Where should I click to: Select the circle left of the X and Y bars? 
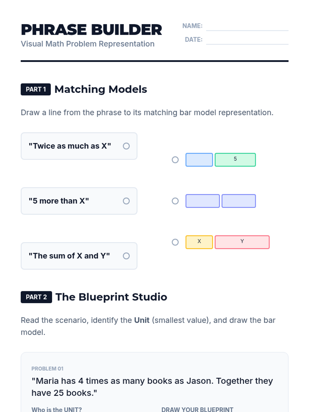(175, 242)
